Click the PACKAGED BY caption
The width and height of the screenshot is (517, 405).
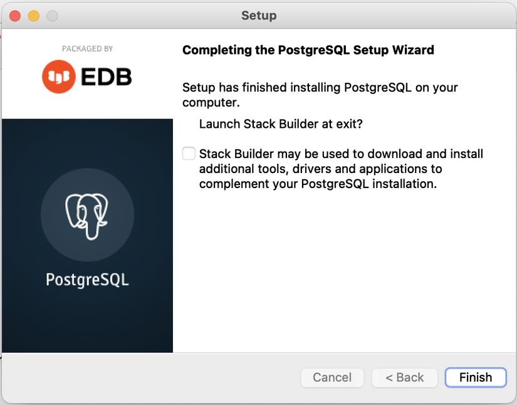pos(87,49)
